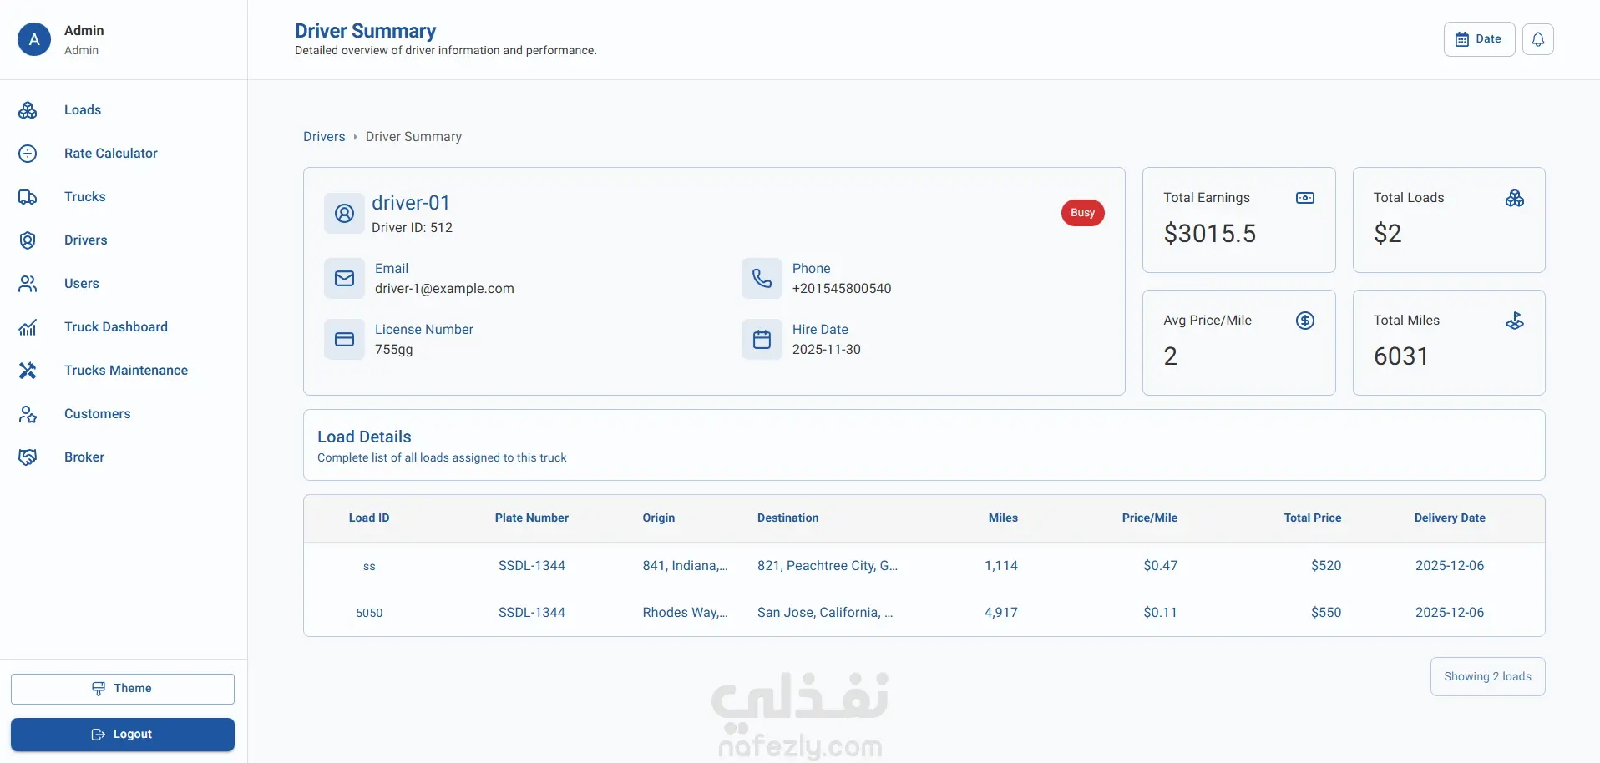Click the Miles column header
This screenshot has width=1600, height=763.
(x=1003, y=518)
